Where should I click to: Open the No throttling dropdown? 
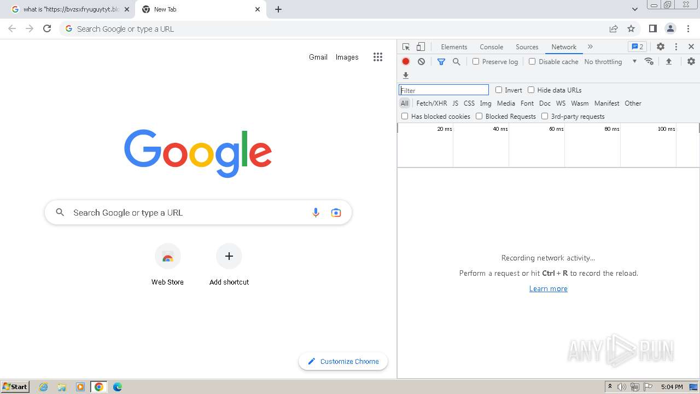click(x=610, y=62)
